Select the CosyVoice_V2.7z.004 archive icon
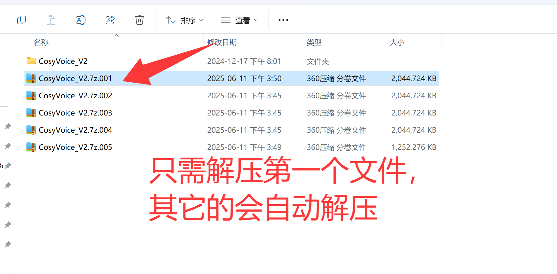Image resolution: width=557 pixels, height=274 pixels. pyautogui.click(x=31, y=130)
